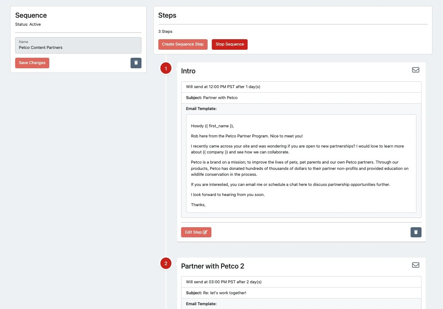This screenshot has height=309, width=443.
Task: Click the 'Intro' step title
Action: (188, 71)
